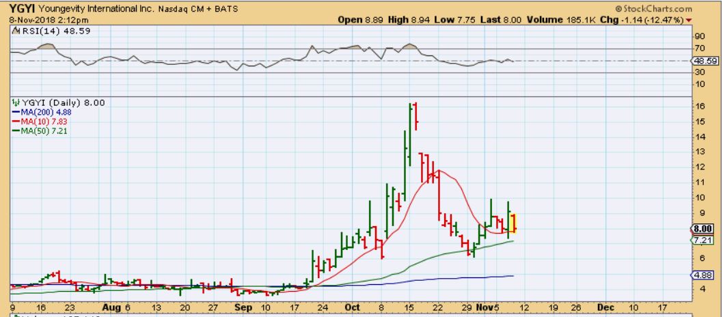Click the 8-Nov-2018 2:12pm timestamp
This screenshot has width=723, height=317.
[x=49, y=20]
